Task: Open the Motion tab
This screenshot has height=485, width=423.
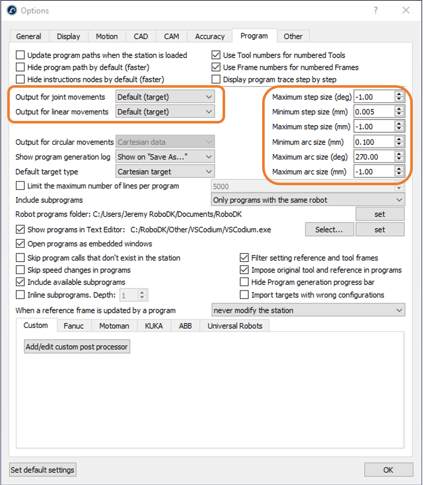Action: (x=107, y=36)
